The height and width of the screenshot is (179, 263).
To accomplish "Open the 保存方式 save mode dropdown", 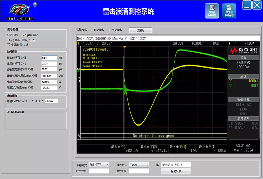I will pos(99,165).
